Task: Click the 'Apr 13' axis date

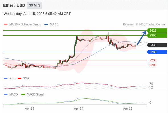Action: click(29, 109)
